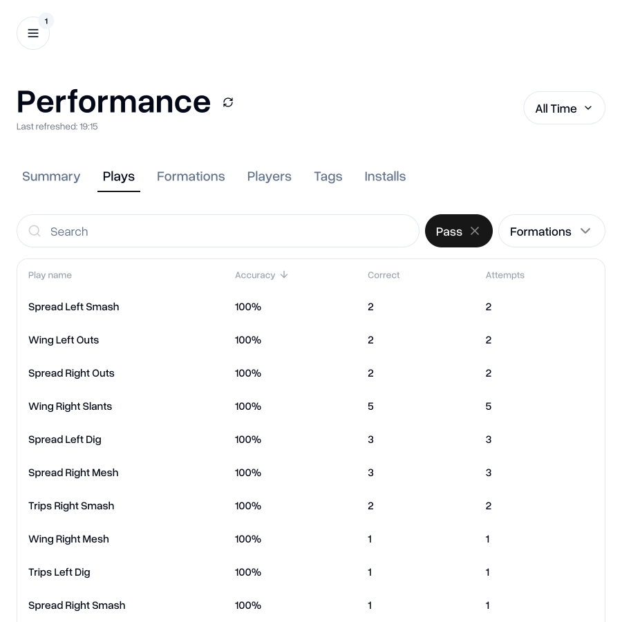Open the Players tab

point(270,176)
